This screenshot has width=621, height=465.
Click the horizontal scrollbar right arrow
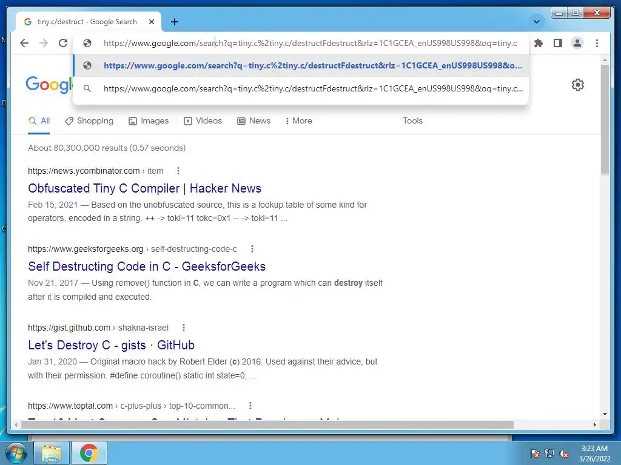[x=594, y=424]
